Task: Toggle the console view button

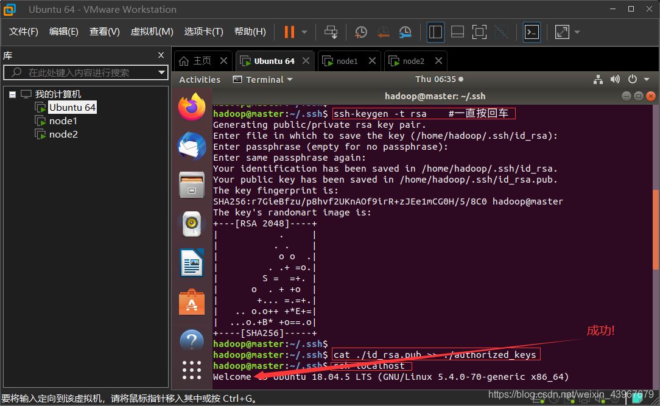Action: (532, 32)
